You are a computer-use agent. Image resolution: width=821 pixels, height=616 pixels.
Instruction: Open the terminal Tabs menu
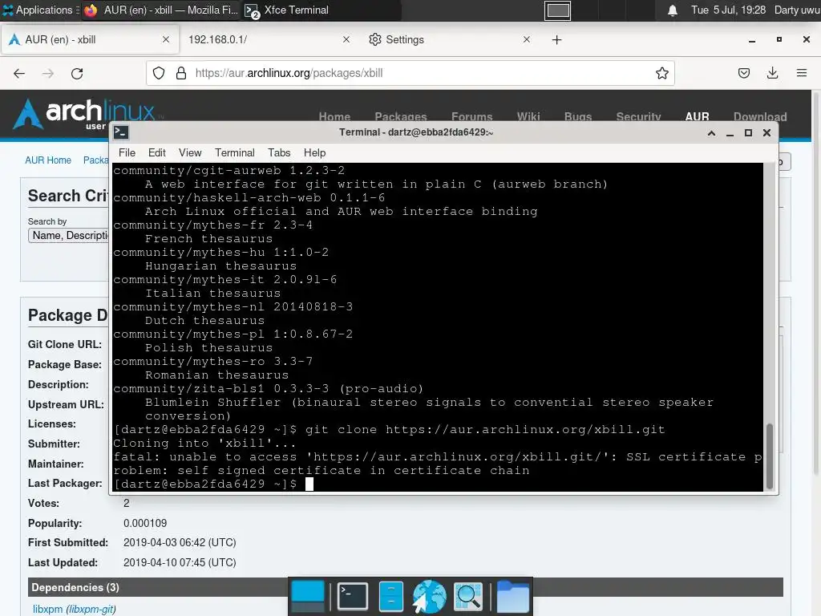pos(279,152)
